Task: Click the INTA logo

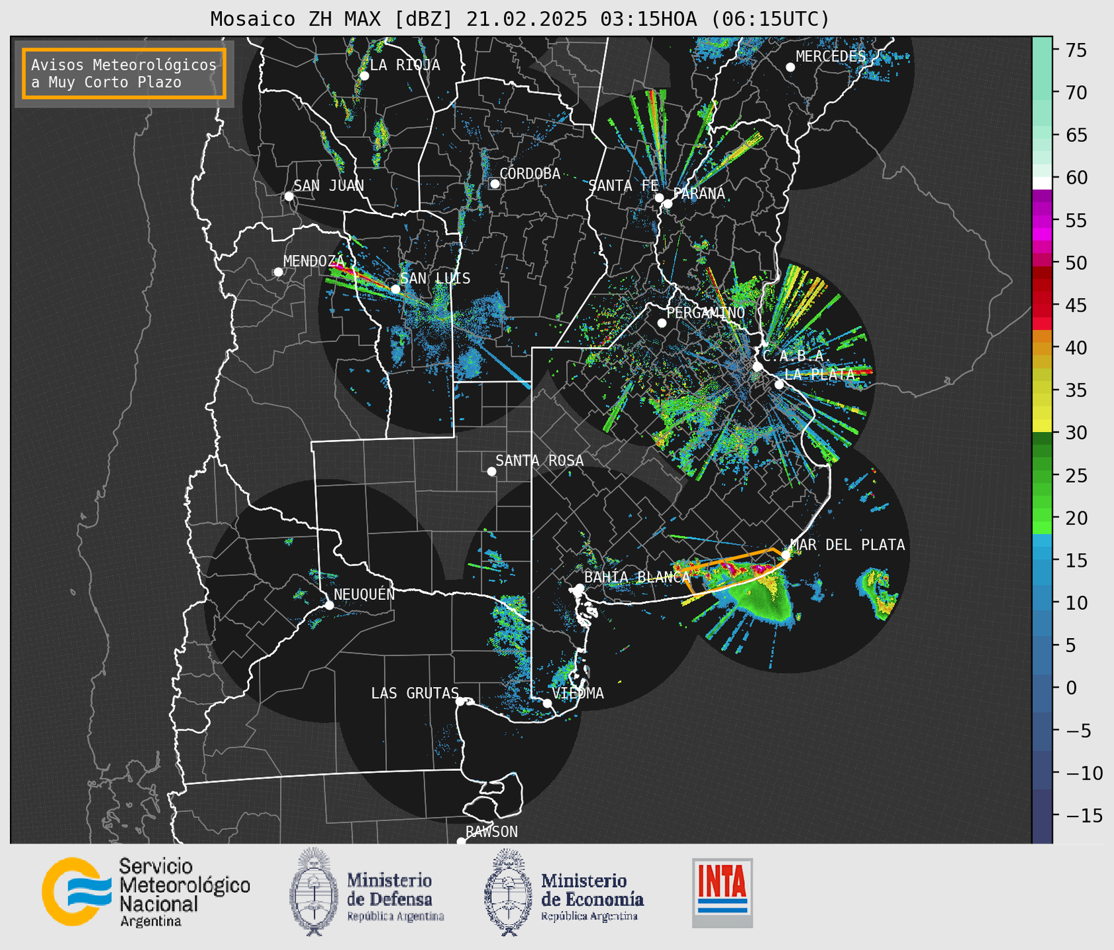Action: [x=722, y=893]
